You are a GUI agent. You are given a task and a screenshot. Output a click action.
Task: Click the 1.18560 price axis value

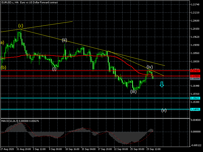[195, 53]
